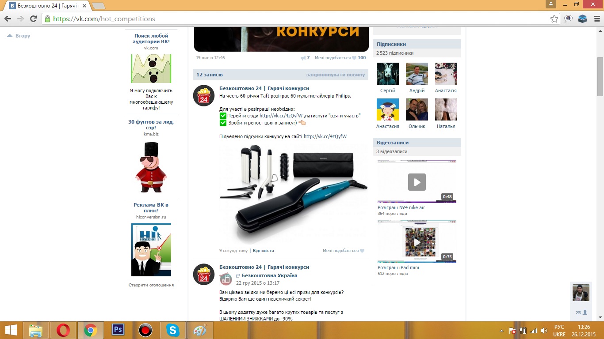Open Skype from the taskbar

pyautogui.click(x=173, y=330)
